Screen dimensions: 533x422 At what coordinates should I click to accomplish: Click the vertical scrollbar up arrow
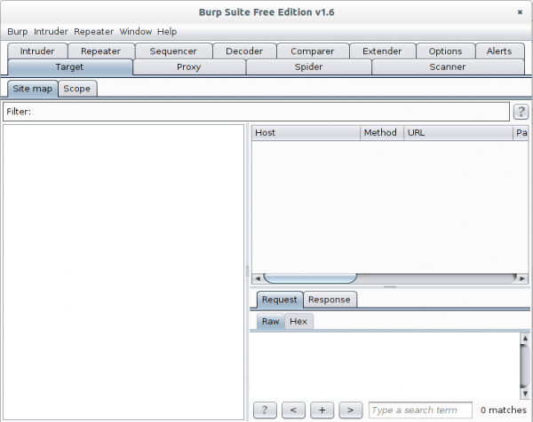[x=525, y=338]
